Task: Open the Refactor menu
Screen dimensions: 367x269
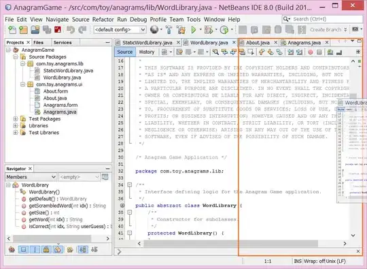Action: pos(103,20)
